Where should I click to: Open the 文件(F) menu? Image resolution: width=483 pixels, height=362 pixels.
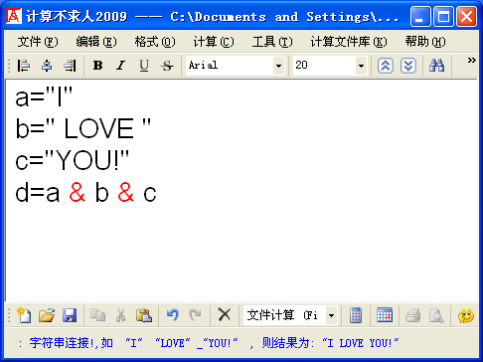[x=38, y=42]
